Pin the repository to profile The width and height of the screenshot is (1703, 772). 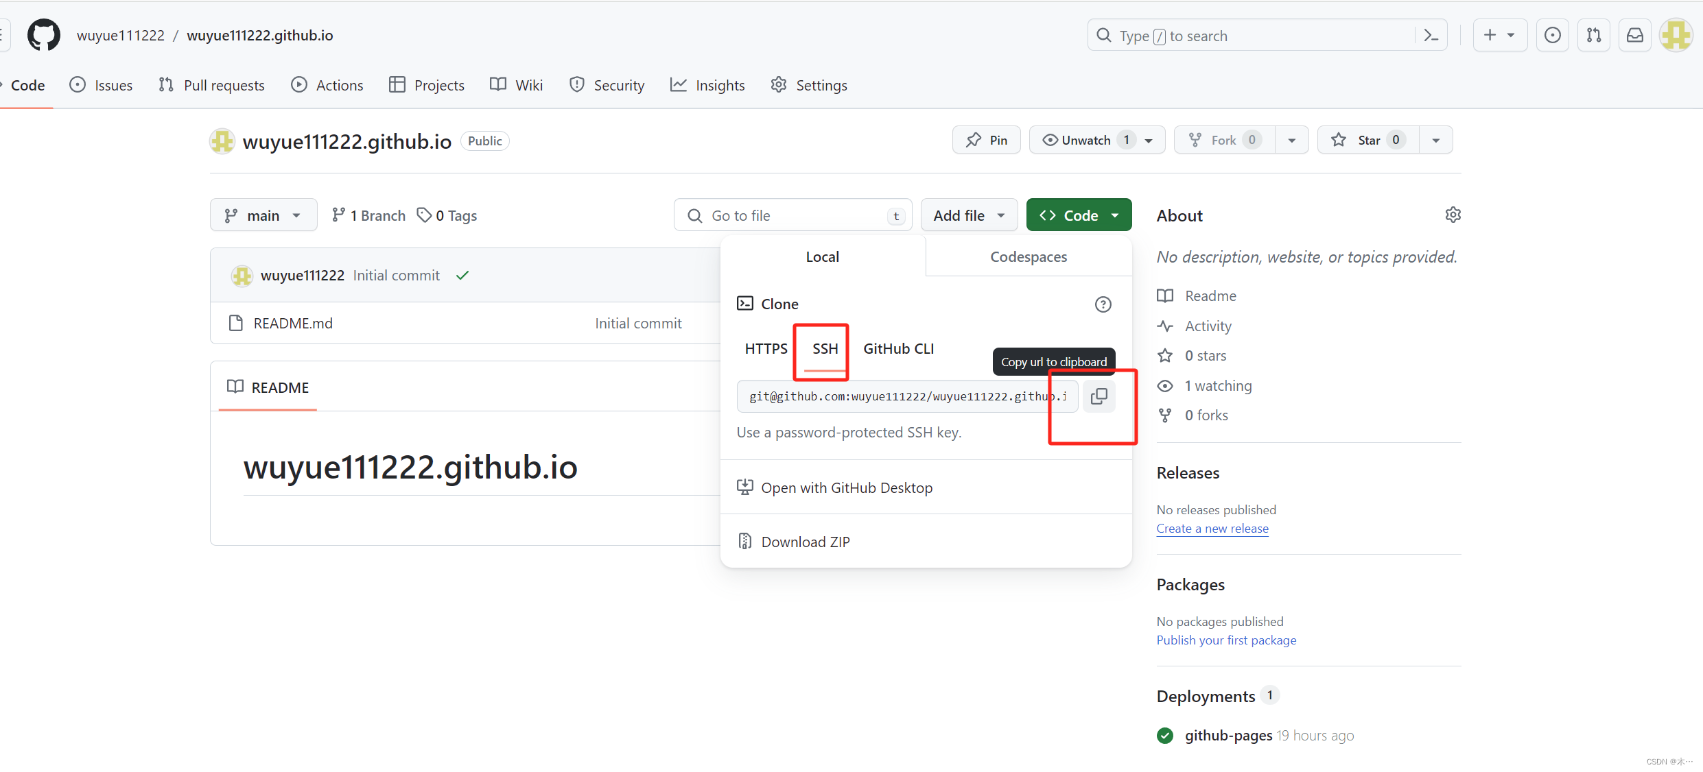[x=987, y=140]
